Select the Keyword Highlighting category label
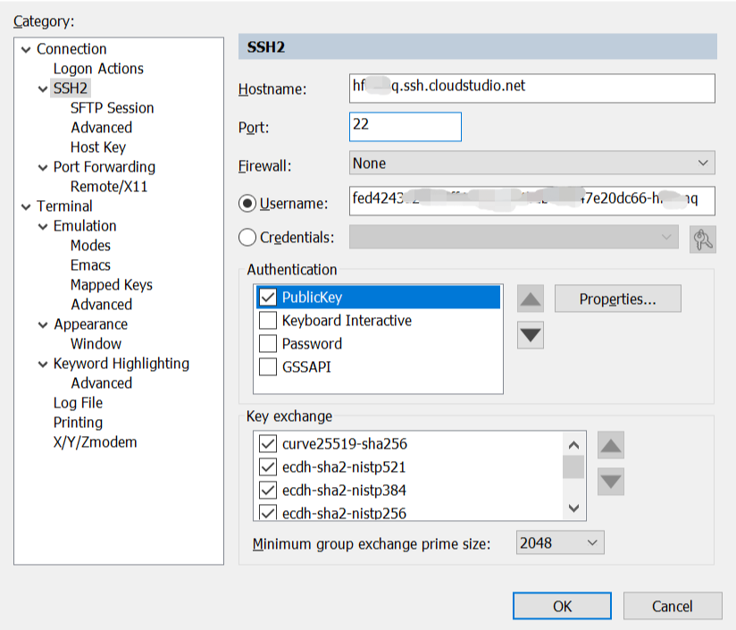 tap(121, 364)
